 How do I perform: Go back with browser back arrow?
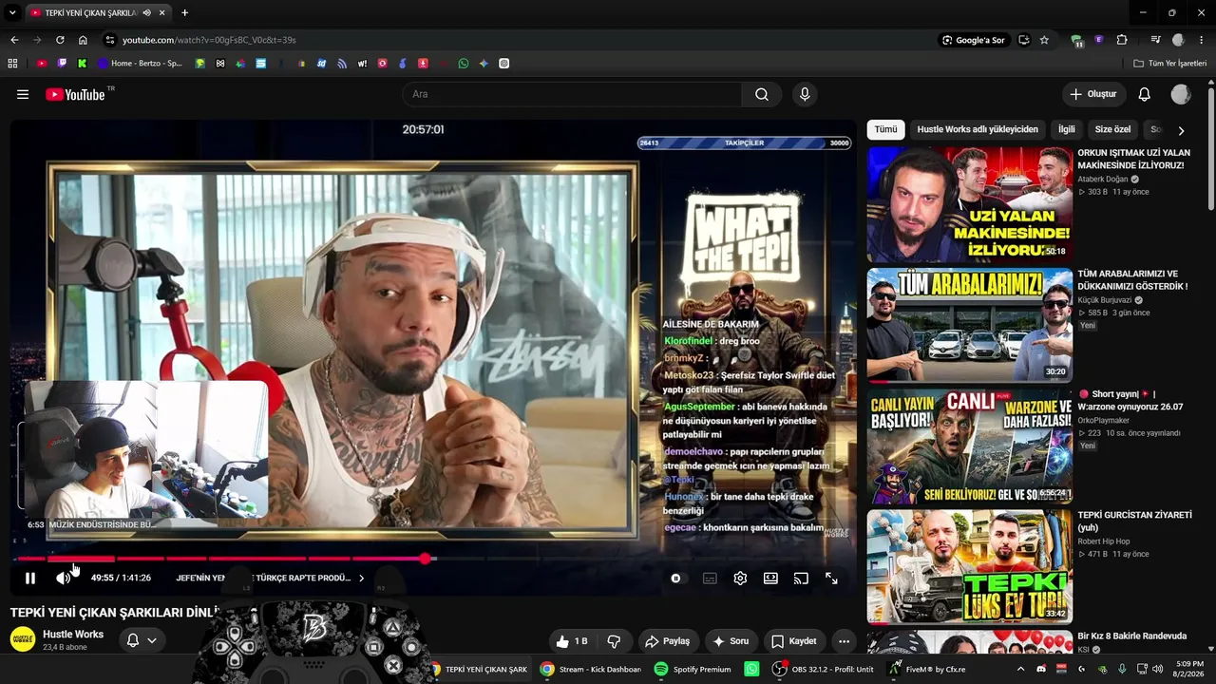coord(14,40)
